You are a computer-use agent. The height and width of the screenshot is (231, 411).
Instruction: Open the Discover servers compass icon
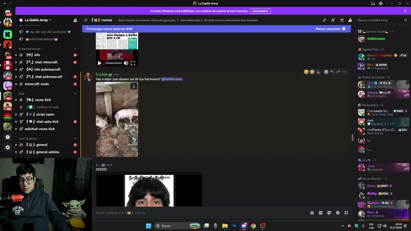[8, 147]
